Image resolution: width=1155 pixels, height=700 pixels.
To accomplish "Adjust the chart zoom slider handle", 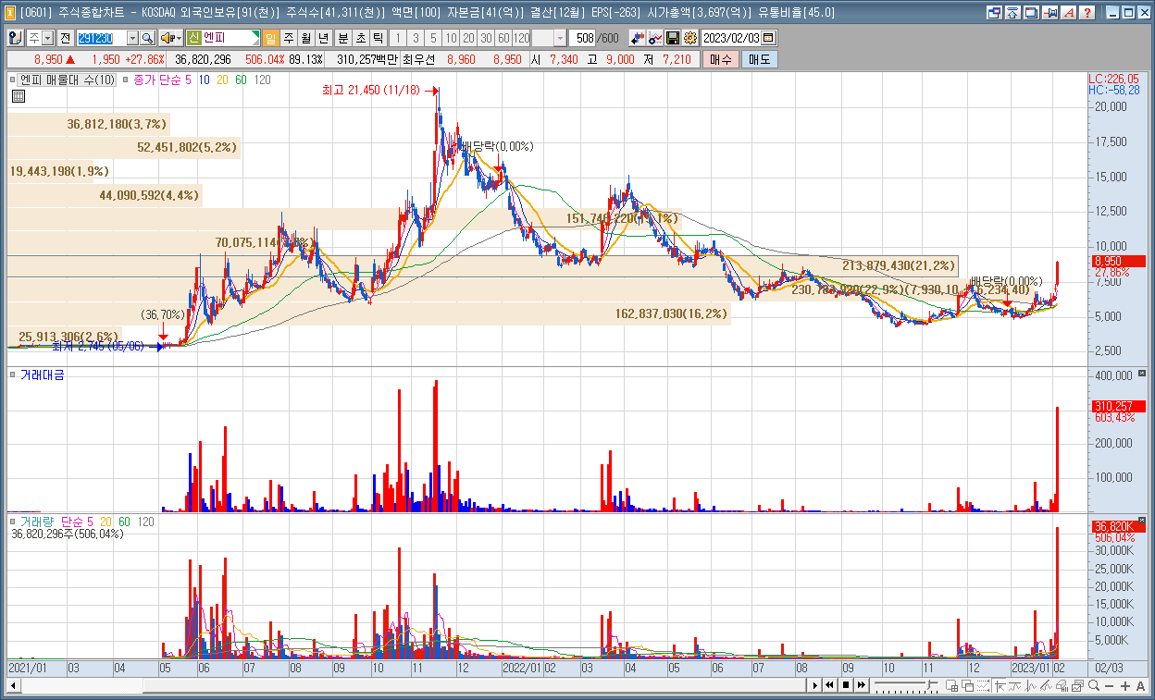I will [930, 684].
